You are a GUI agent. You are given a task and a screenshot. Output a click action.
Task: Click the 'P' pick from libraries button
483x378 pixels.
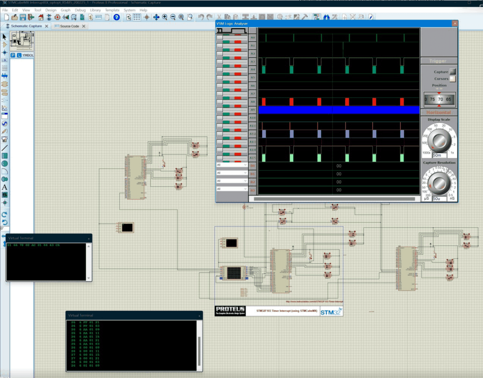coord(13,55)
